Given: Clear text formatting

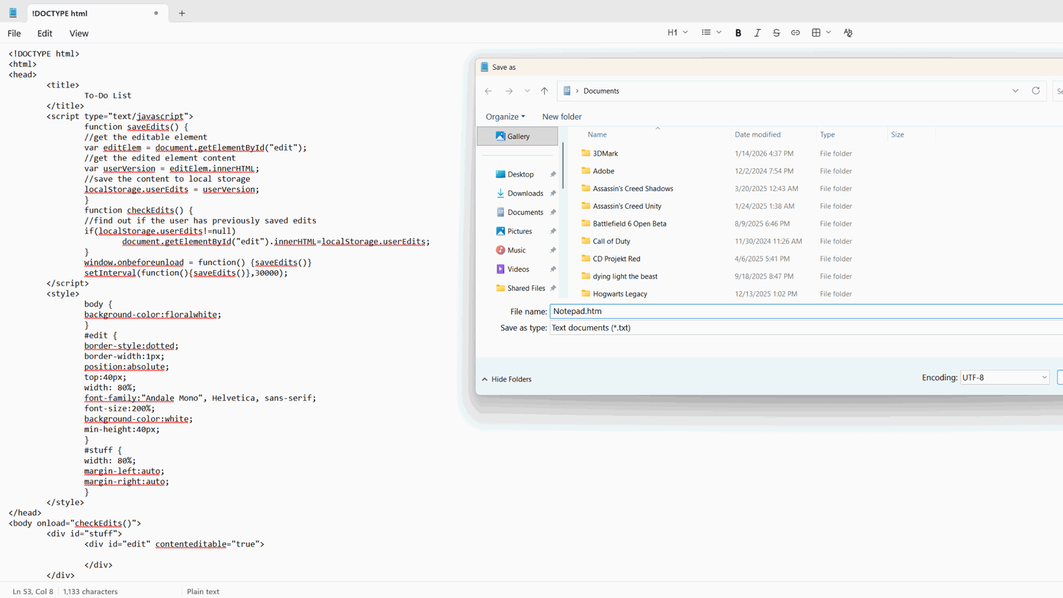Looking at the screenshot, I should pos(848,32).
